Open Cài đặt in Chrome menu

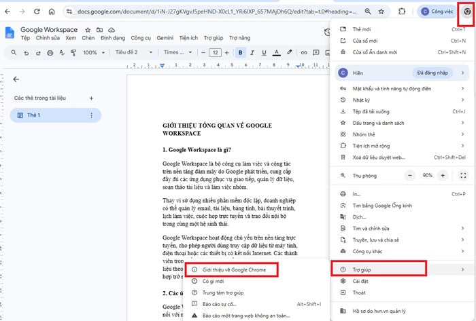402,281
